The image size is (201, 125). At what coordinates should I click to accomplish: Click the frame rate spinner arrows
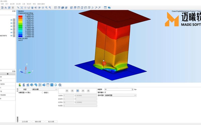pyautogui.click(x=133, y=89)
